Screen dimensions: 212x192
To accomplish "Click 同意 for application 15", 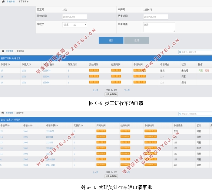I will pos(200,70).
